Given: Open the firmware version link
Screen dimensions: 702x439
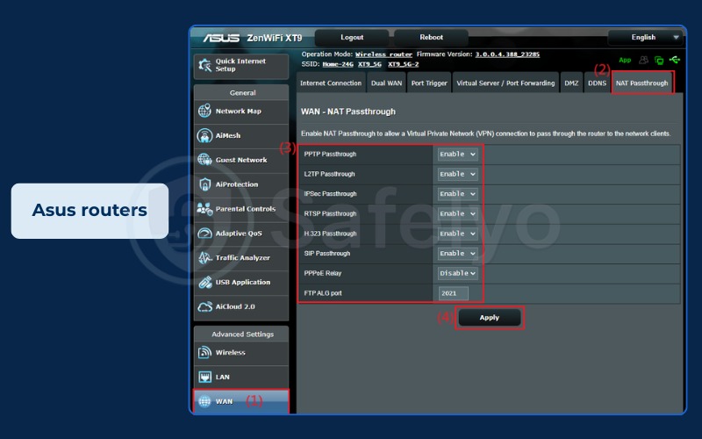Looking at the screenshot, I should [507, 54].
